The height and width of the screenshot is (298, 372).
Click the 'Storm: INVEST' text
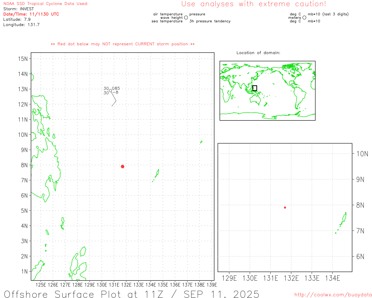coord(19,9)
